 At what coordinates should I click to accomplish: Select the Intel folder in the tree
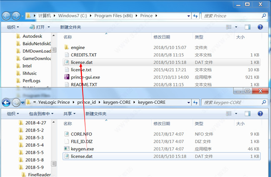(x=27, y=66)
